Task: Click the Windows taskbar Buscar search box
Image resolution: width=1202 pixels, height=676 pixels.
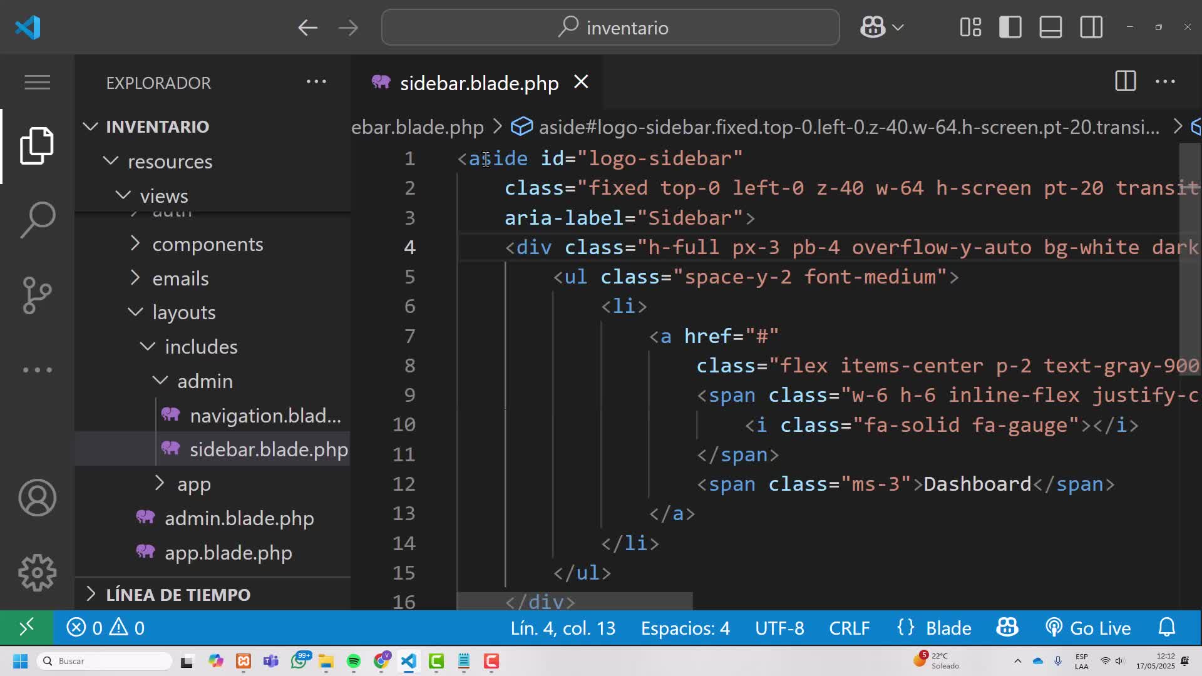Action: 105,661
